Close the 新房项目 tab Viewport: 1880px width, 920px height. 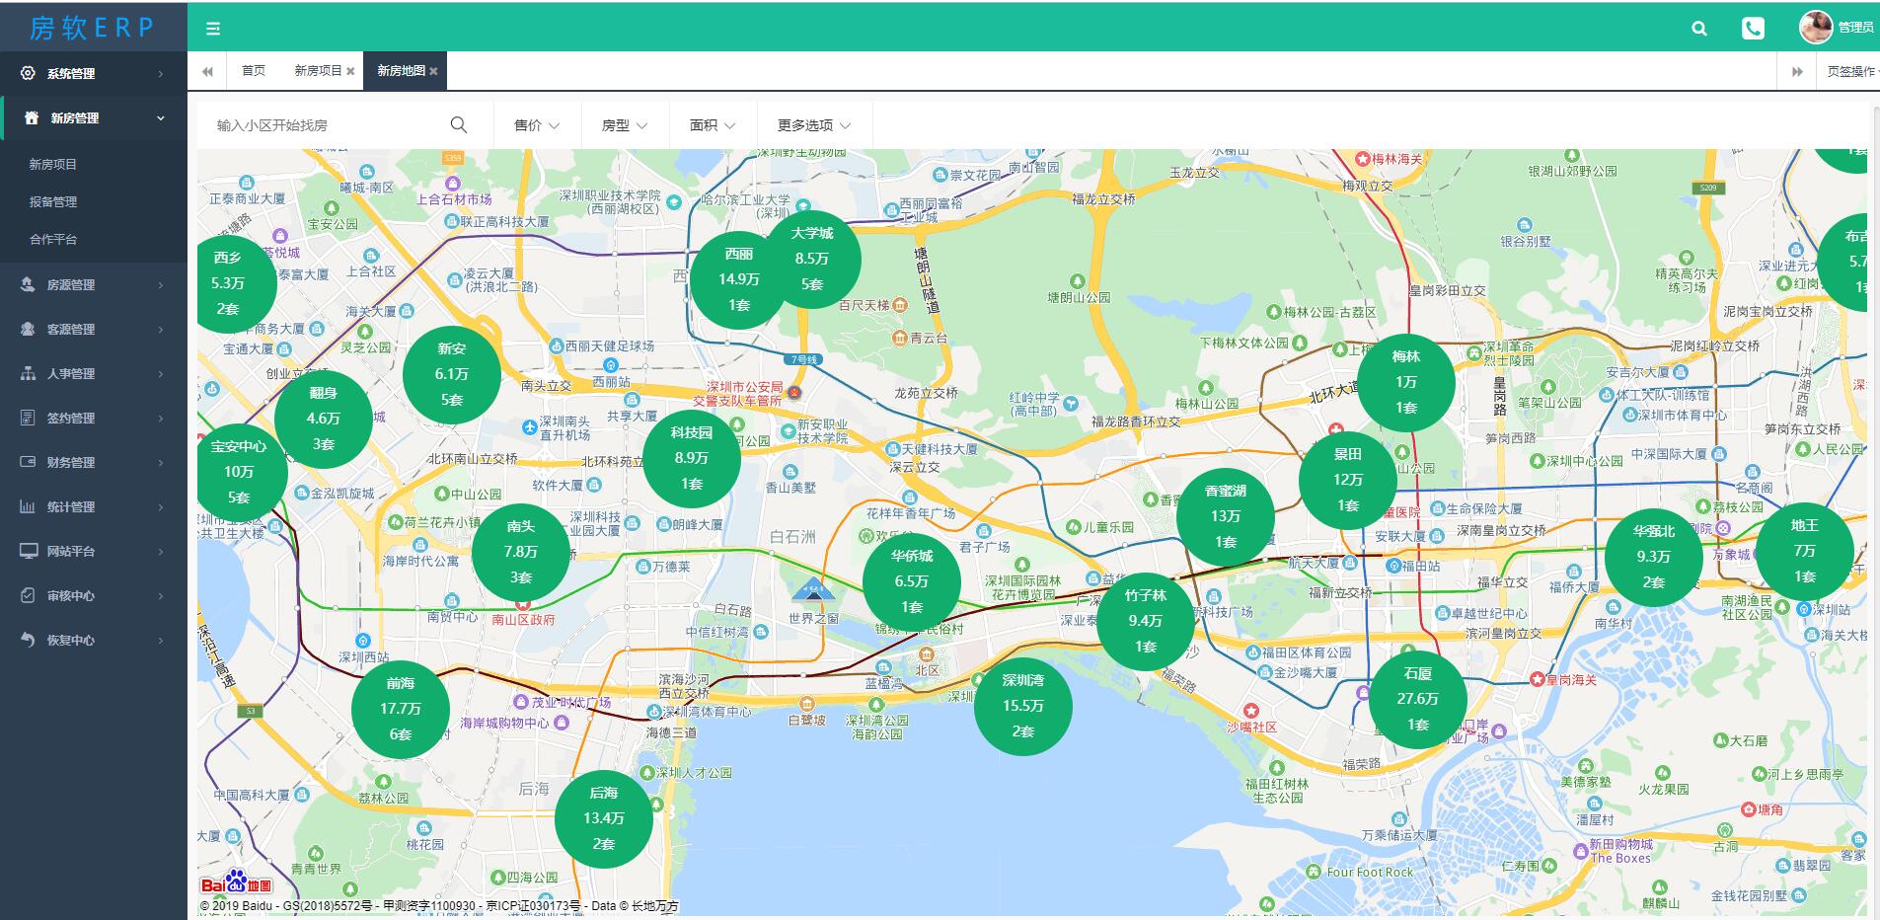coord(350,71)
